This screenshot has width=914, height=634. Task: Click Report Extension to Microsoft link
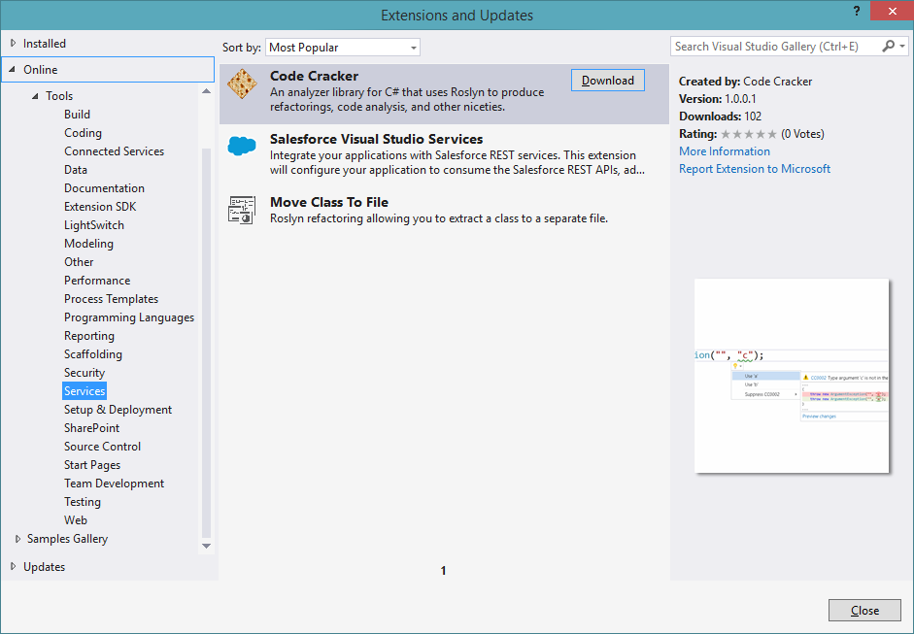[755, 169]
